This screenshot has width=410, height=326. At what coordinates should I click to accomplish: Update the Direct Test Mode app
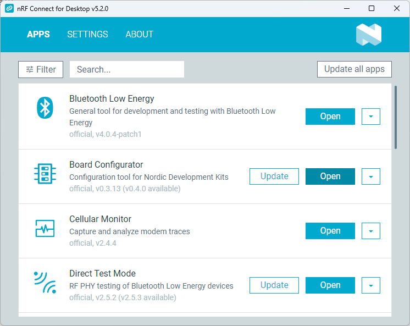pyautogui.click(x=274, y=285)
